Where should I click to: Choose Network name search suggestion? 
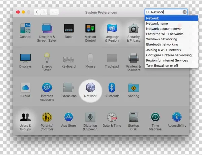171,24
